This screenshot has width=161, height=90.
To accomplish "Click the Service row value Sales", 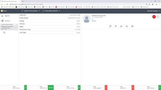I will [78, 24].
